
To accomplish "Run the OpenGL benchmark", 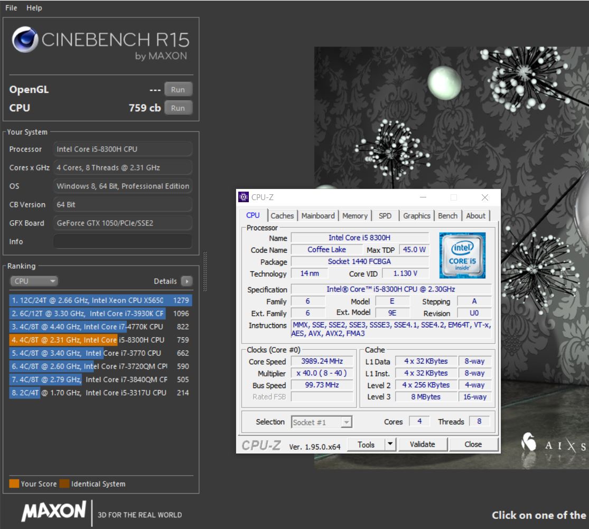I will pos(178,90).
